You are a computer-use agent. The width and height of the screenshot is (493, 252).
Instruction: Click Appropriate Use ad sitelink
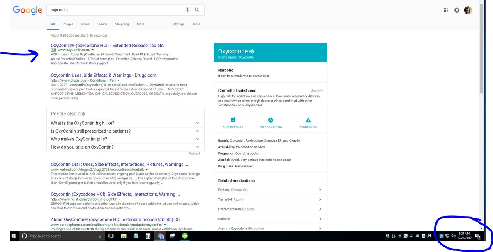click(x=62, y=64)
